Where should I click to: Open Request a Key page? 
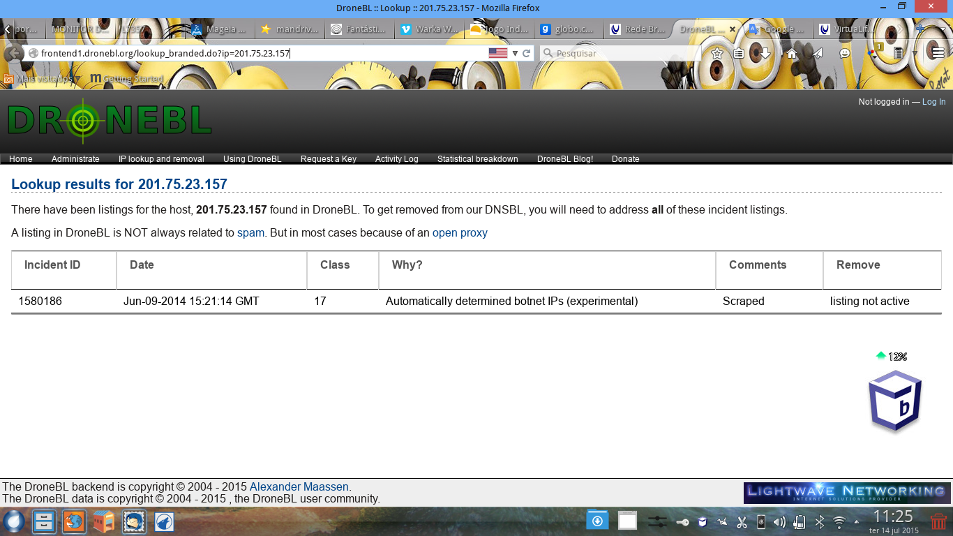click(329, 159)
